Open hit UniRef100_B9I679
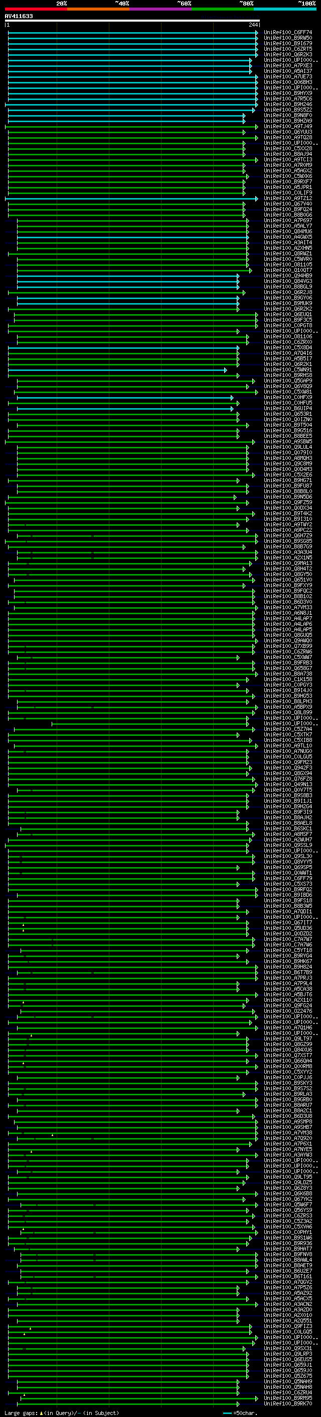The width and height of the screenshot is (321, 1417). (x=288, y=43)
